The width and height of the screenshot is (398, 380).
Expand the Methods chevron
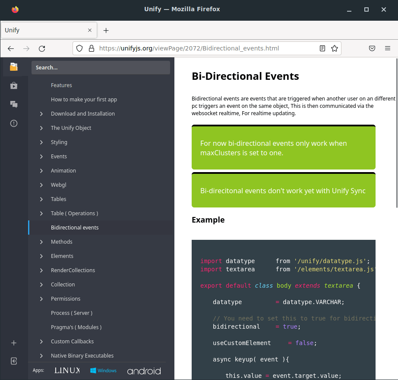tap(41, 242)
